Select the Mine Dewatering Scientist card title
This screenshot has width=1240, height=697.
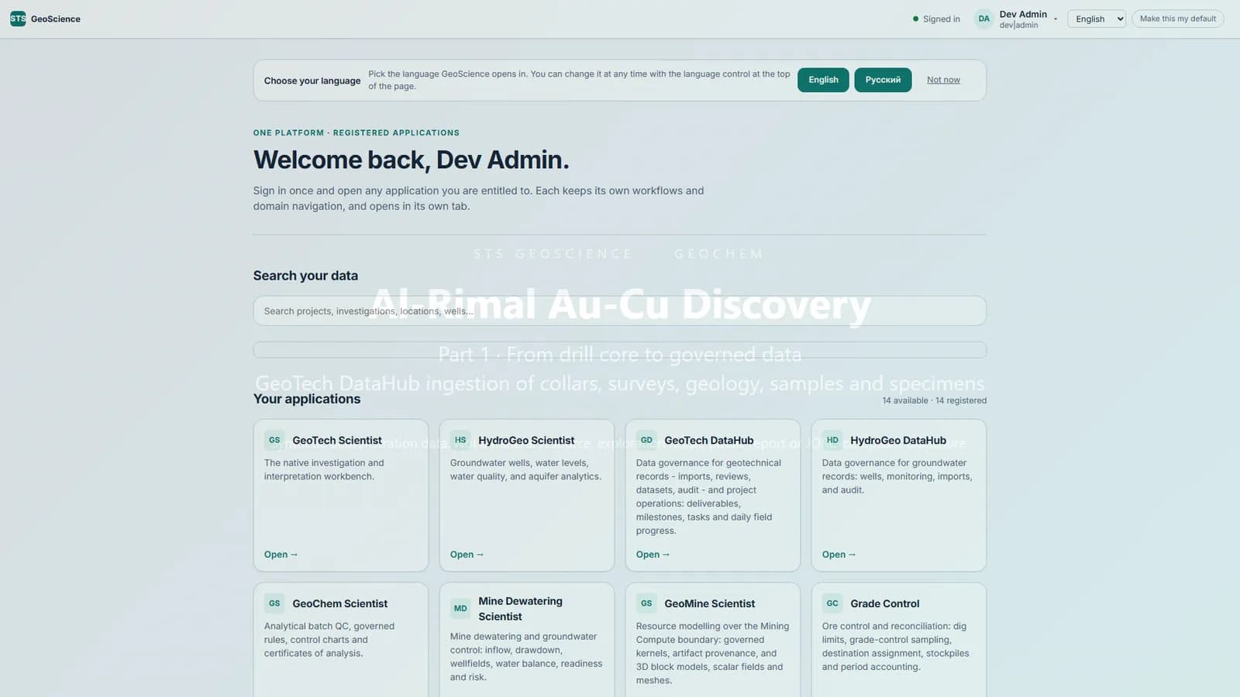[520, 609]
